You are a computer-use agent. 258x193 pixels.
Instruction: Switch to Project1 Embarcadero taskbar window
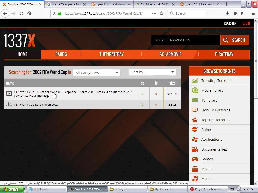tap(208, 189)
